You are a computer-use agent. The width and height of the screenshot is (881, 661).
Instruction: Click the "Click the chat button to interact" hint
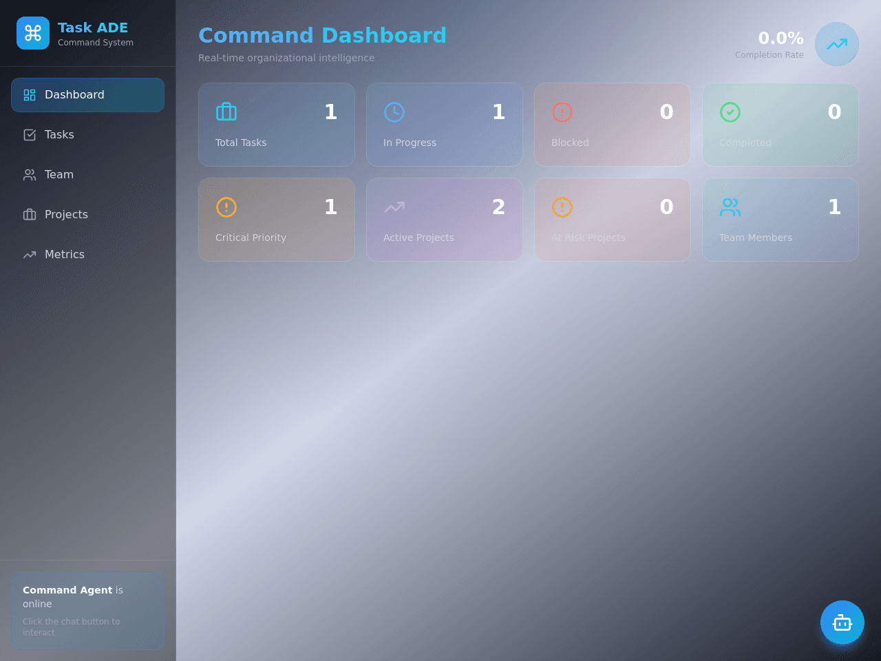pyautogui.click(x=72, y=627)
